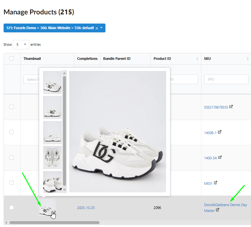Click the table horizontal scrollbar handle
251x227 pixels.
click(x=55, y=222)
